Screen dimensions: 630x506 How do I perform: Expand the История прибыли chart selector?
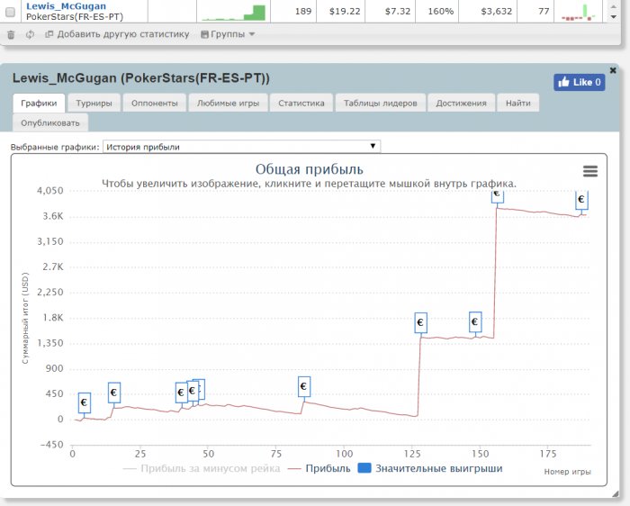tap(241, 146)
